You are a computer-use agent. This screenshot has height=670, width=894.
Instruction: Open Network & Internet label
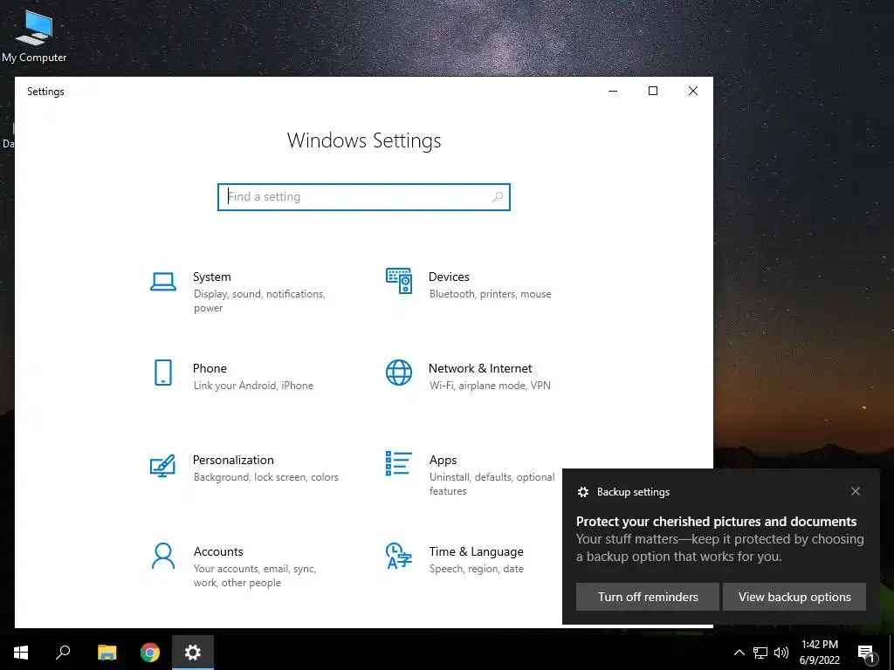480,368
